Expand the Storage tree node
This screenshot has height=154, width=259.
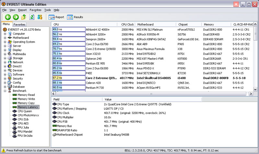click(x=5, y=58)
